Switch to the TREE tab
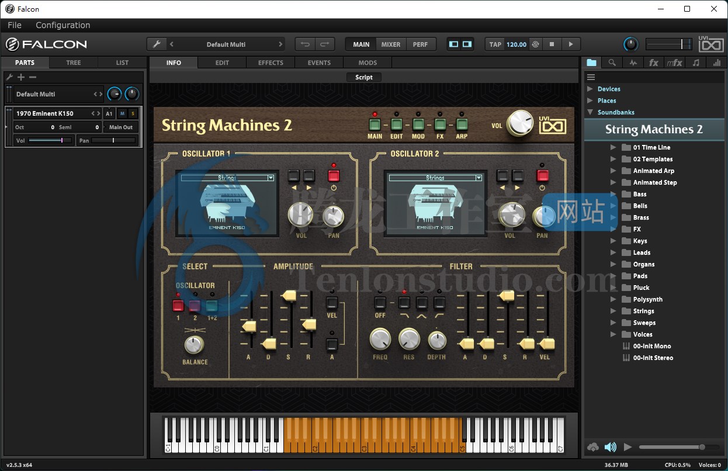728x471 pixels. coord(74,63)
